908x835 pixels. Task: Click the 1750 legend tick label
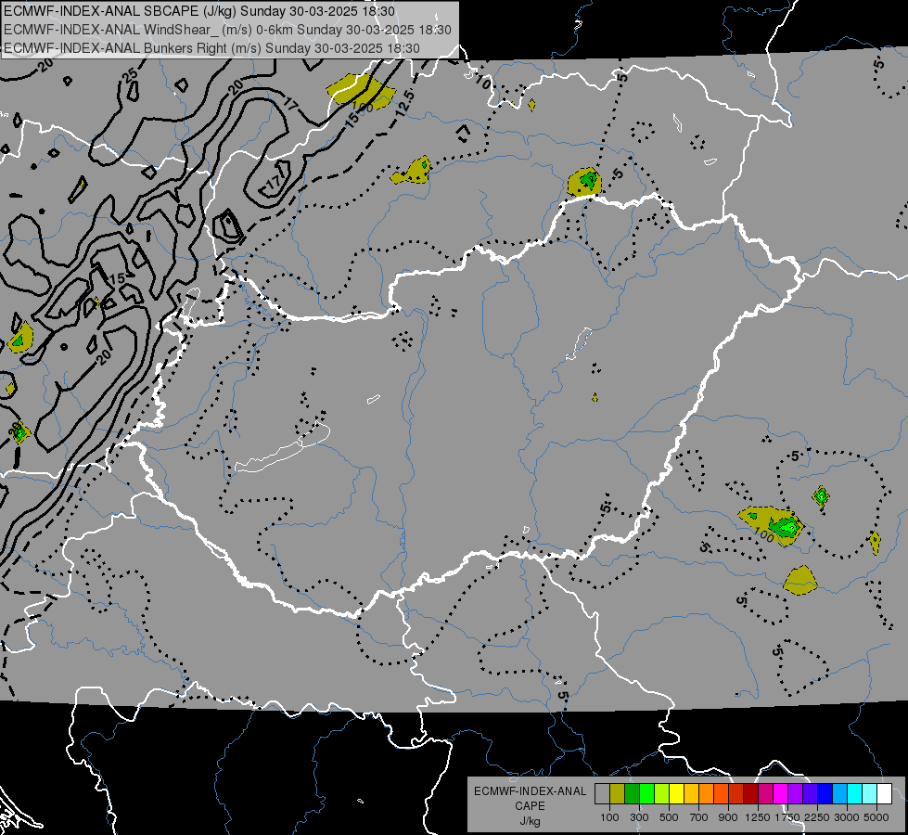(x=787, y=817)
